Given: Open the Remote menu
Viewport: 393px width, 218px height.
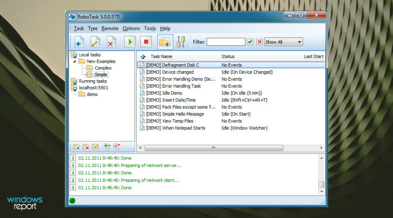Looking at the screenshot, I should coord(110,28).
